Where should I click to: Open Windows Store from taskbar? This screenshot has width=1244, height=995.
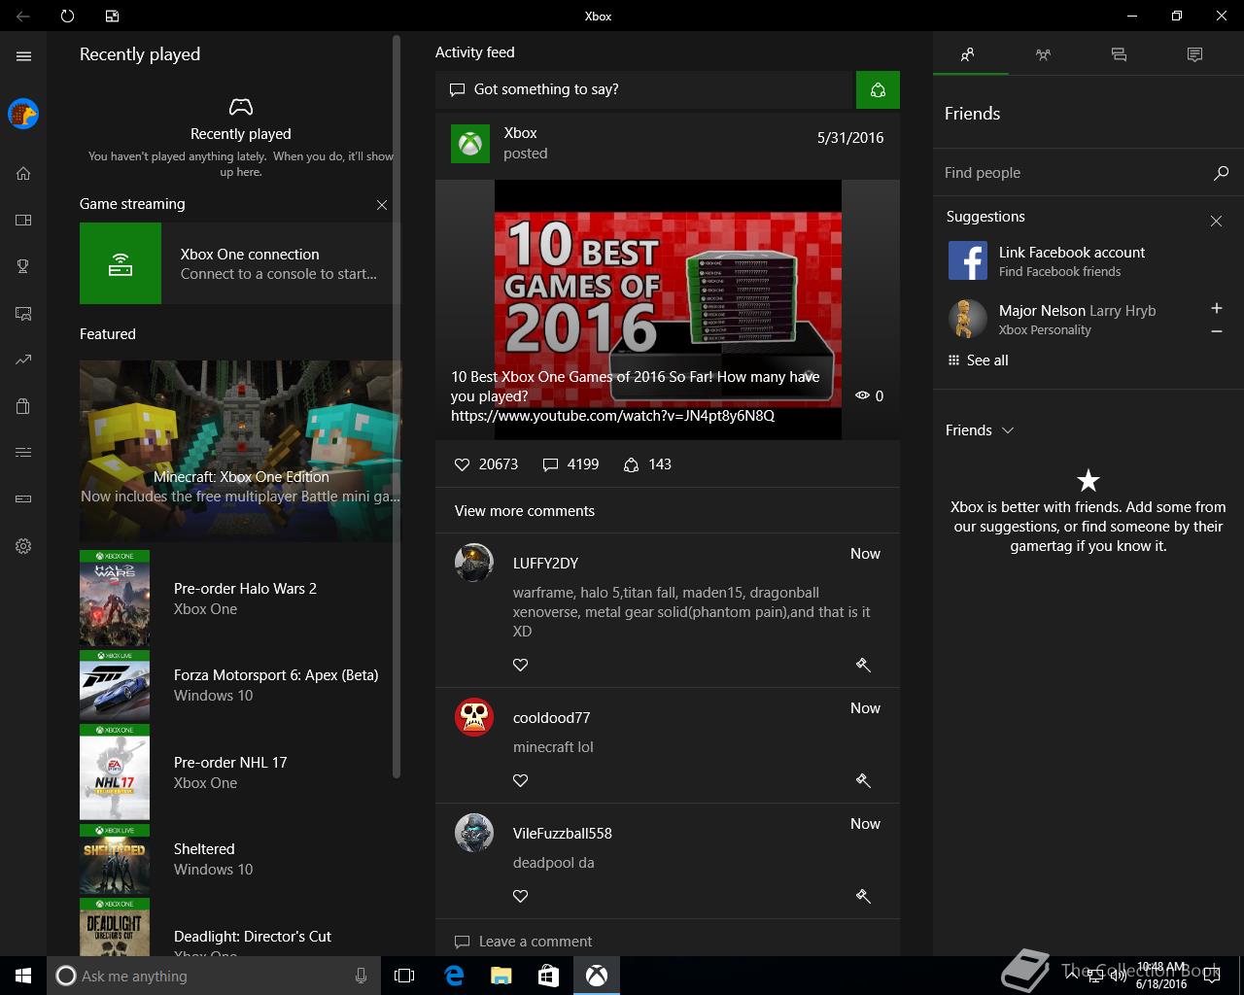point(548,976)
